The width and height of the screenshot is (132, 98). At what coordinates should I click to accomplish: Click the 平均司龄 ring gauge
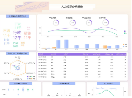(73, 23)
